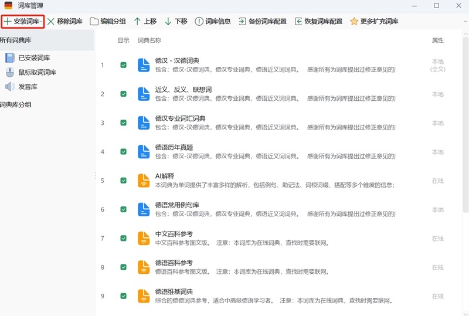Click the 更多扩充词库 star icon
Screen dimensions: 469x316
(x=354, y=21)
